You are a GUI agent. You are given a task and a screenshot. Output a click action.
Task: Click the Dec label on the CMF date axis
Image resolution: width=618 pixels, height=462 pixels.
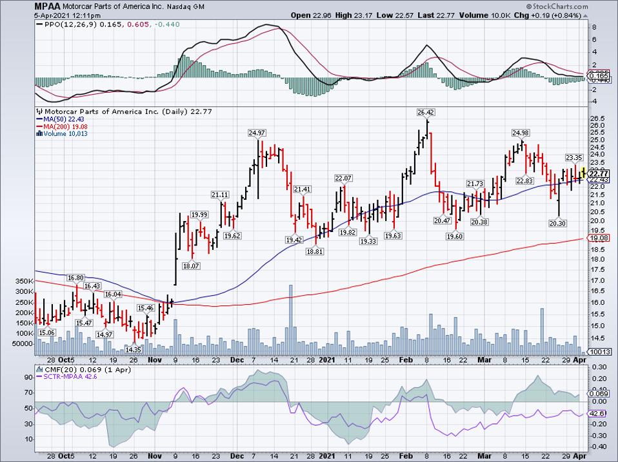pyautogui.click(x=237, y=456)
